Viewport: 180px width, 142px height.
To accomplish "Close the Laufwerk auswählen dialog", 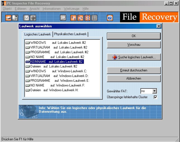I will tap(159, 26).
